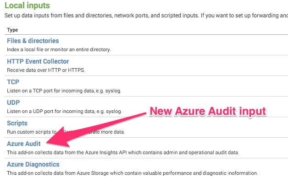Open the Scripts input type
The width and height of the screenshot is (288, 178).
click(17, 123)
